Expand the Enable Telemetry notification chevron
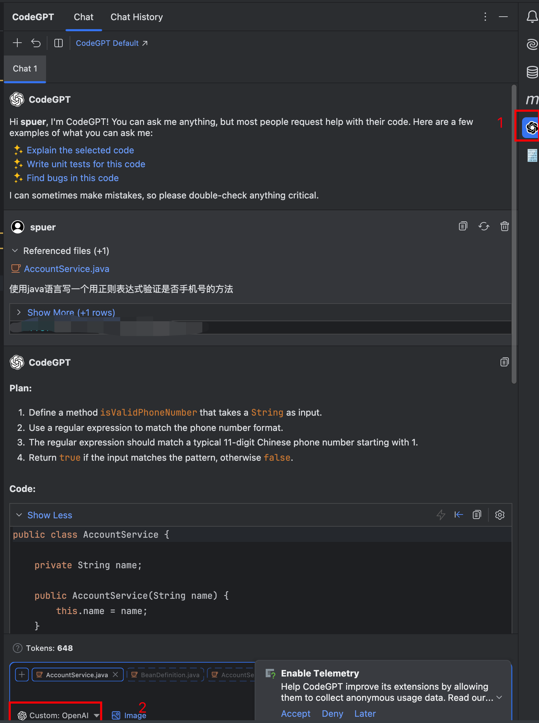Image resolution: width=539 pixels, height=723 pixels. click(x=500, y=697)
